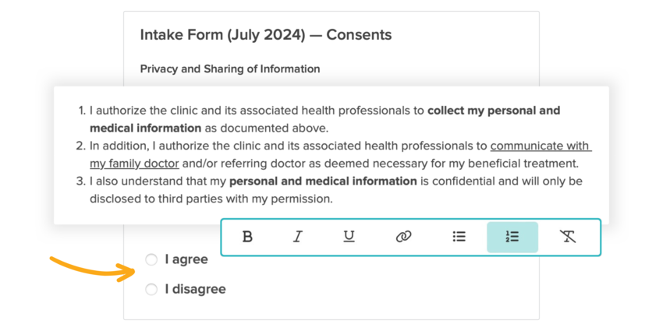Click "disclosed to third parties" in the last line

pos(156,199)
